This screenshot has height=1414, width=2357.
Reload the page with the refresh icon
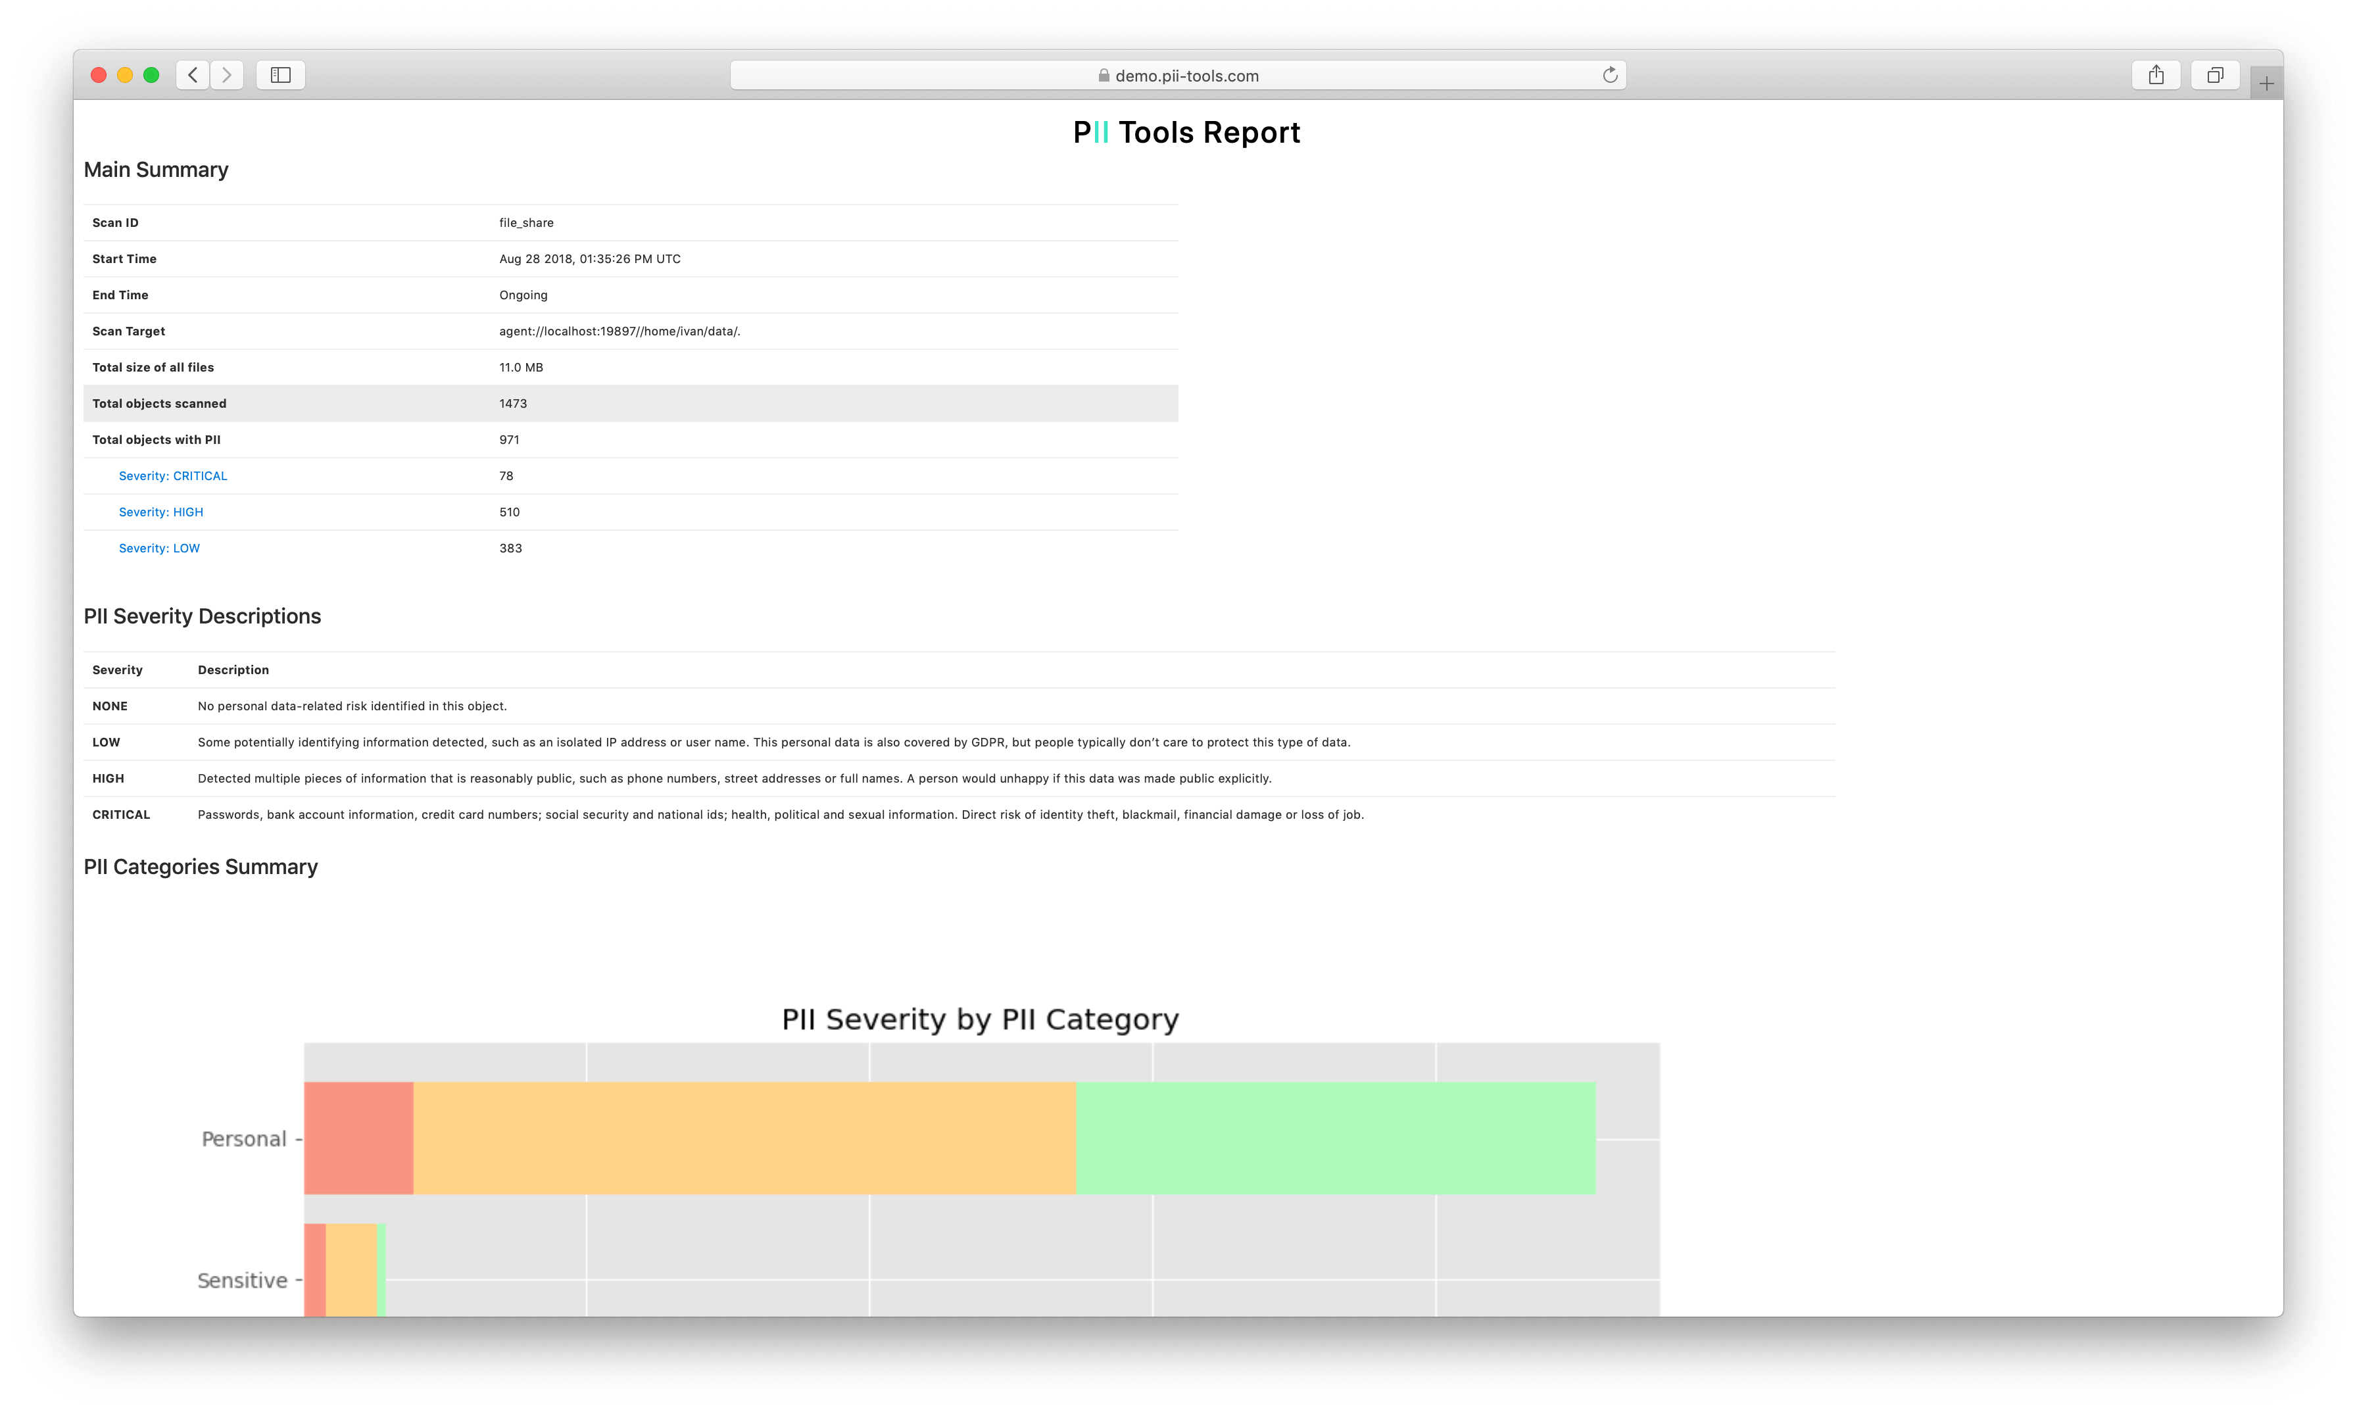(x=1609, y=75)
